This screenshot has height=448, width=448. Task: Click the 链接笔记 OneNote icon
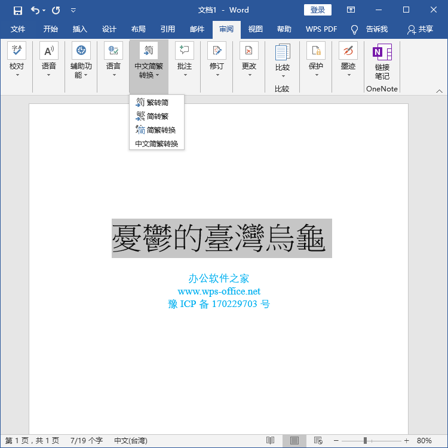(x=382, y=52)
